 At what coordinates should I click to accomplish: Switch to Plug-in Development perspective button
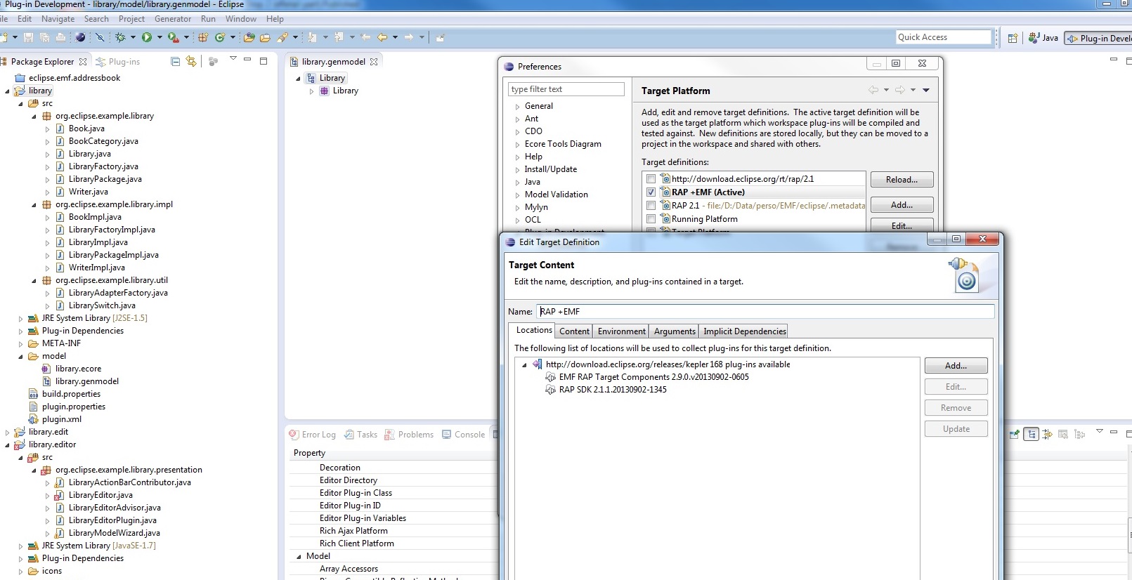(1098, 38)
